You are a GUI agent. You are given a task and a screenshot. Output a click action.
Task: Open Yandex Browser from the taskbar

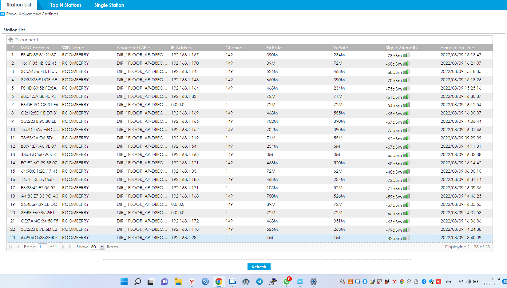pyautogui.click(x=192, y=282)
